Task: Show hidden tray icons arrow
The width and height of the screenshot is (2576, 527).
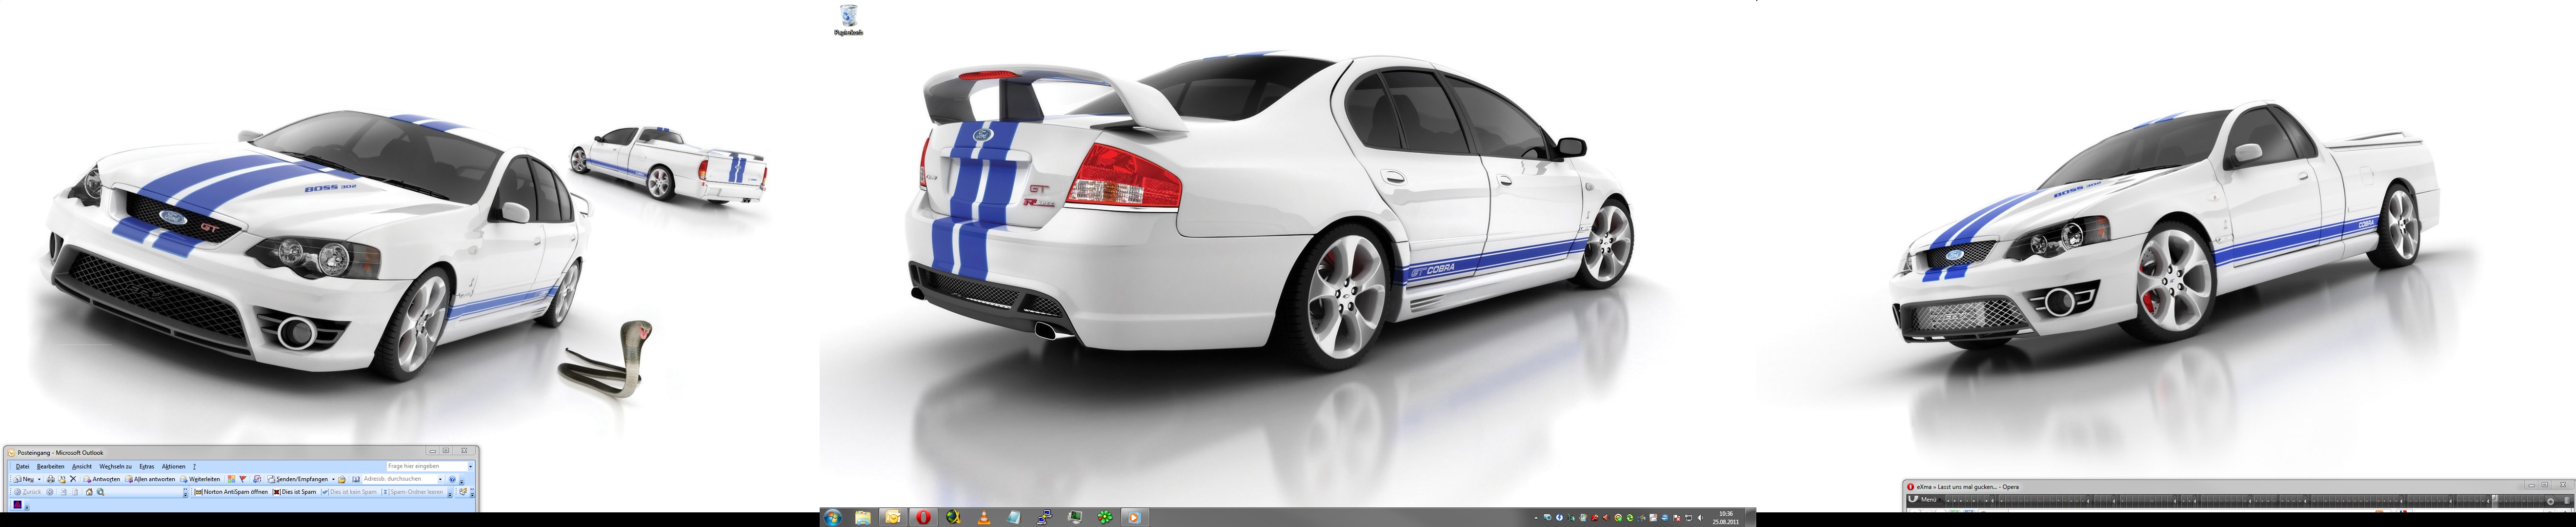Action: tap(1536, 518)
